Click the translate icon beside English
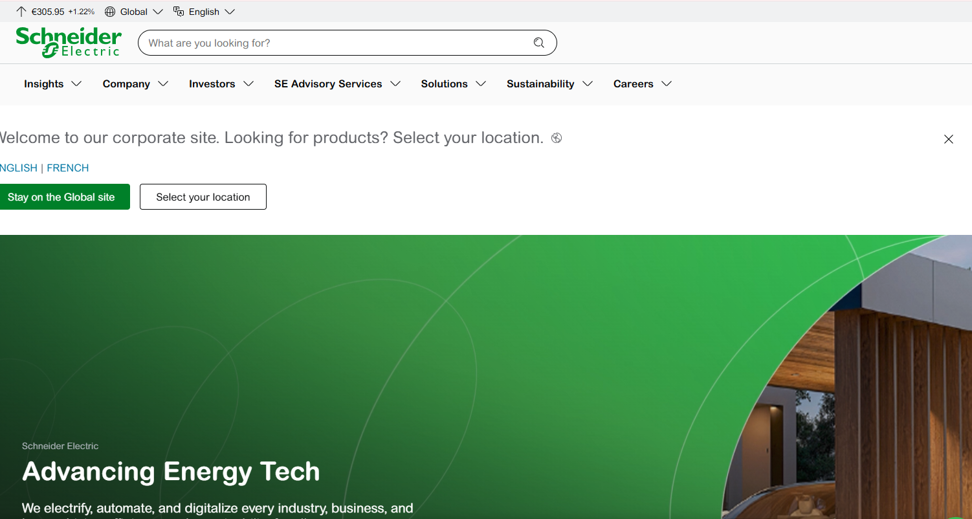This screenshot has width=972, height=519. point(179,12)
